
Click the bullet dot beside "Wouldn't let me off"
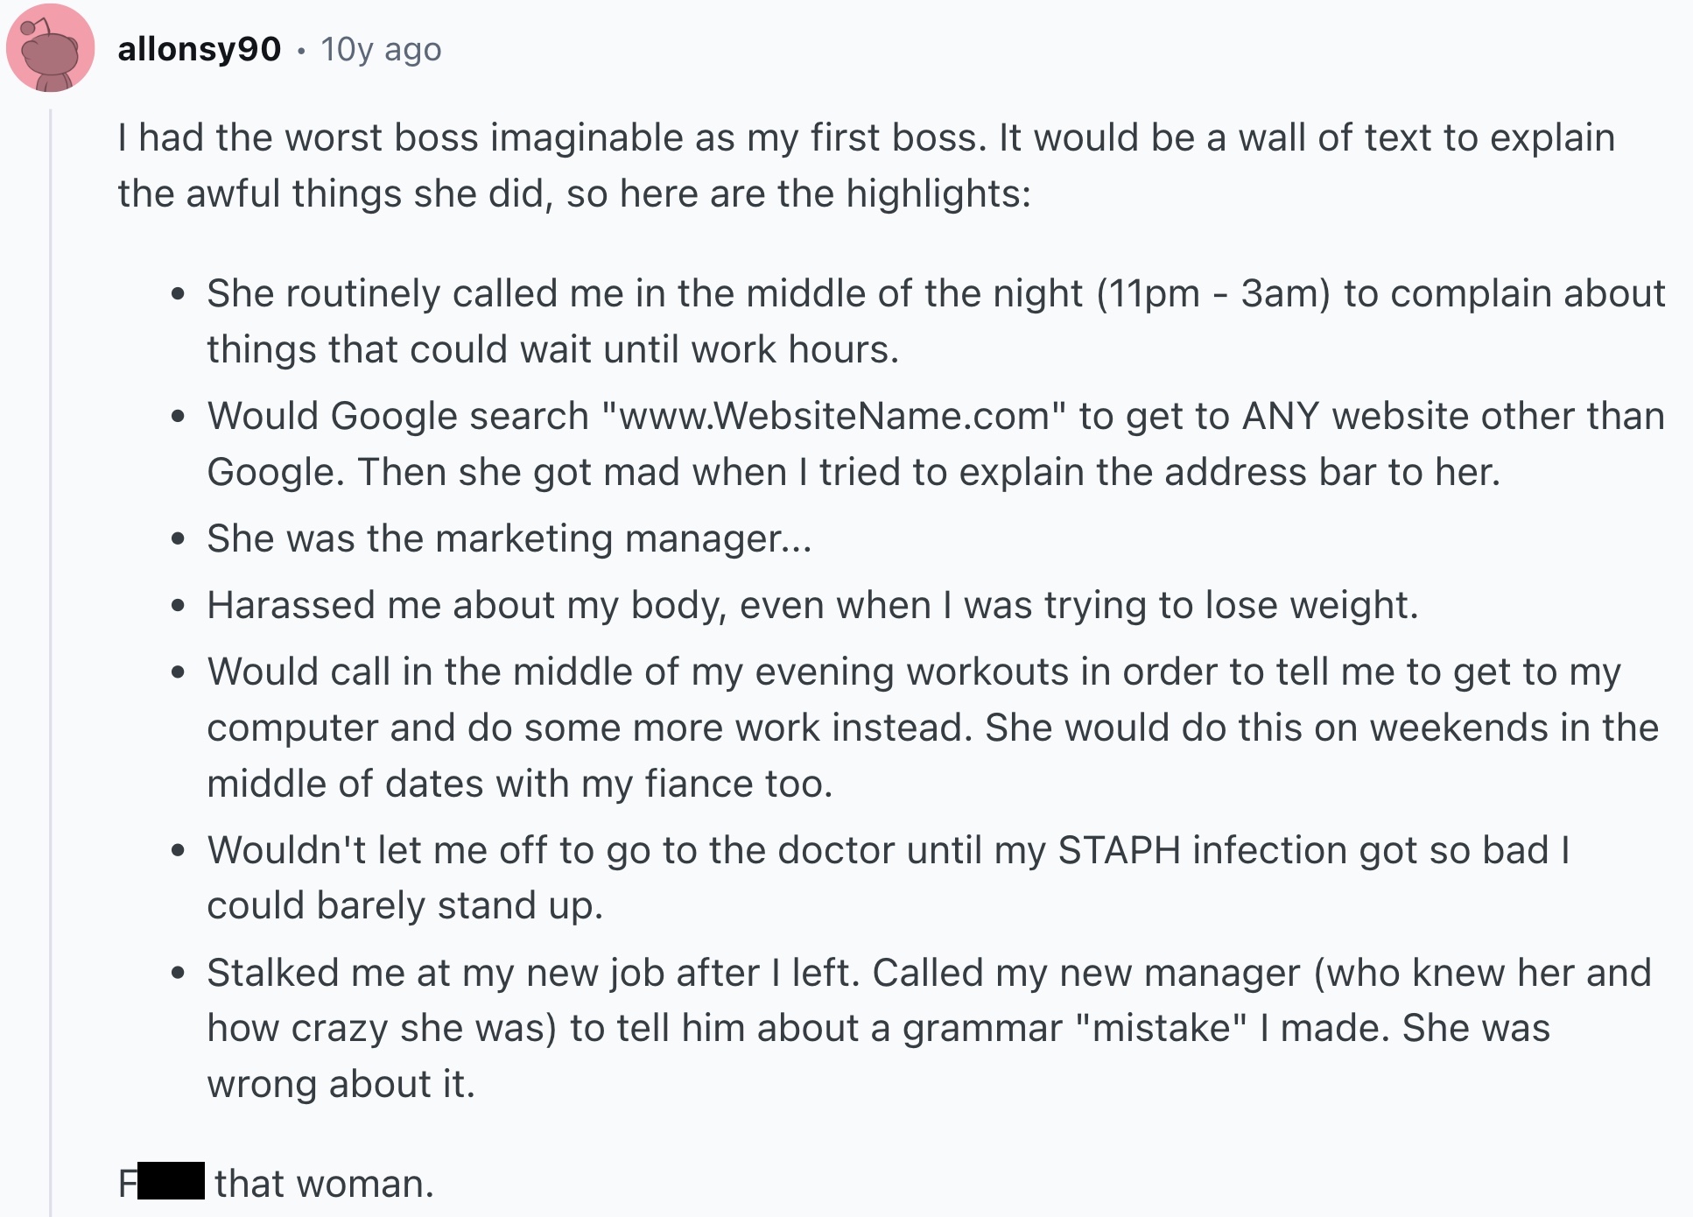(179, 851)
